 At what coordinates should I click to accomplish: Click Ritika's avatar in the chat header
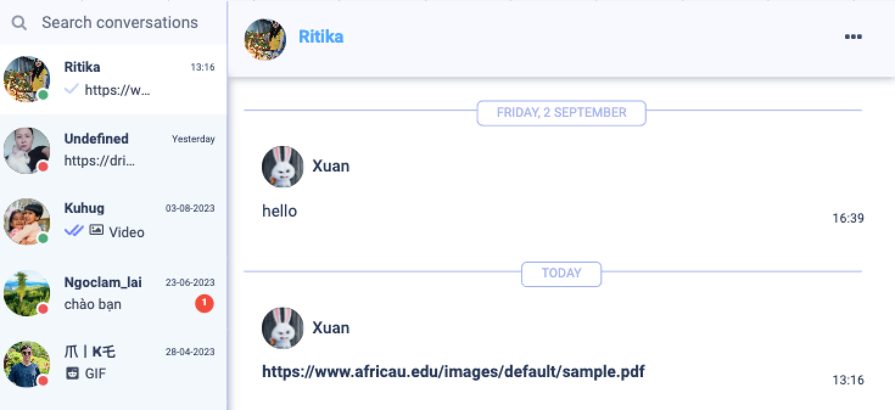265,40
